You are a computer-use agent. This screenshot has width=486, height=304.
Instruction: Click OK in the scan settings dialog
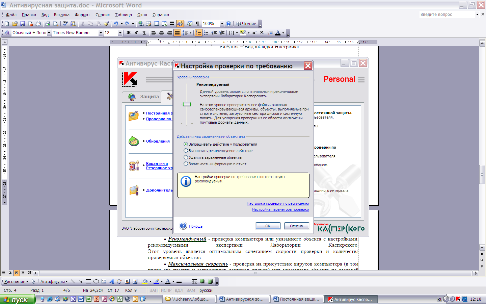click(x=268, y=226)
